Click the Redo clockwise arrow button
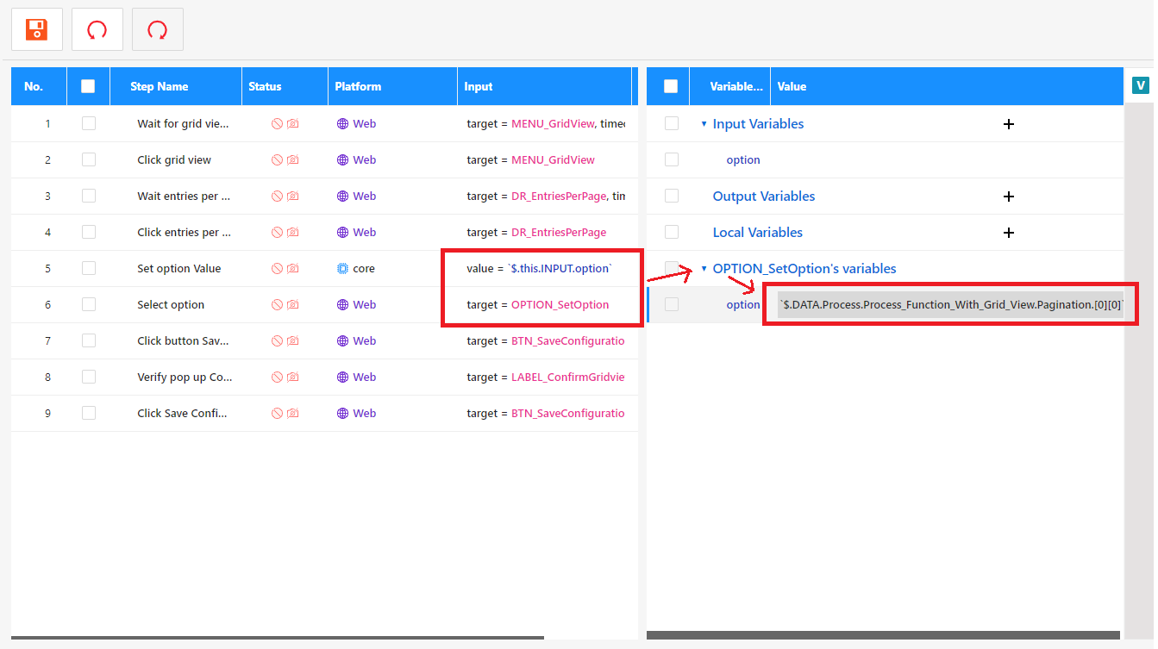 157,29
